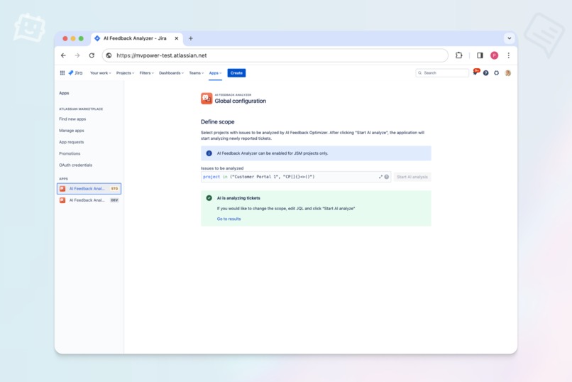Click the Apps sidebar title

click(64, 93)
